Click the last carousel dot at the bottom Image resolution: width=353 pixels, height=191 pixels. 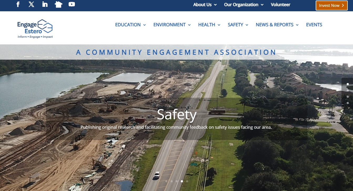click(x=187, y=181)
